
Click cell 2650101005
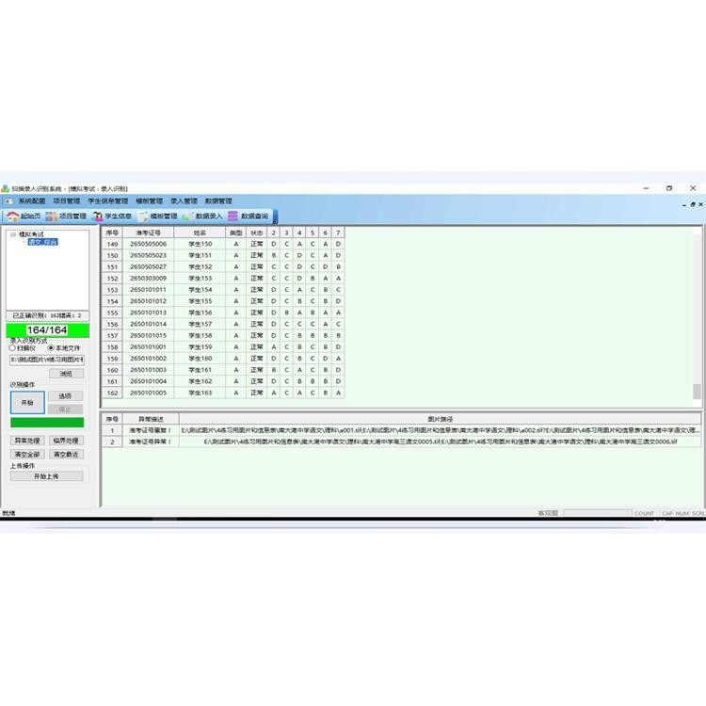[x=148, y=393]
